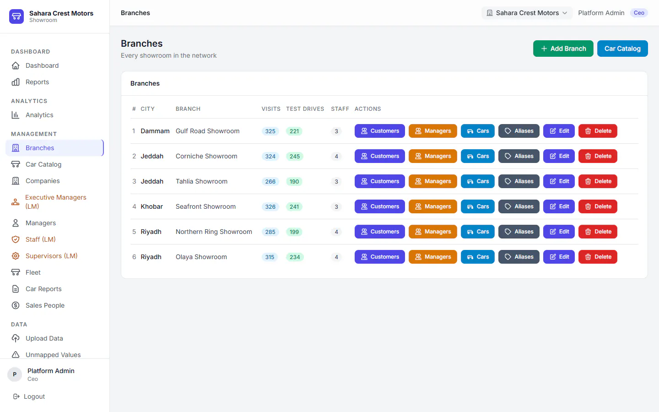The height and width of the screenshot is (412, 659).
Task: Click the green Add Branch button
Action: tap(563, 49)
